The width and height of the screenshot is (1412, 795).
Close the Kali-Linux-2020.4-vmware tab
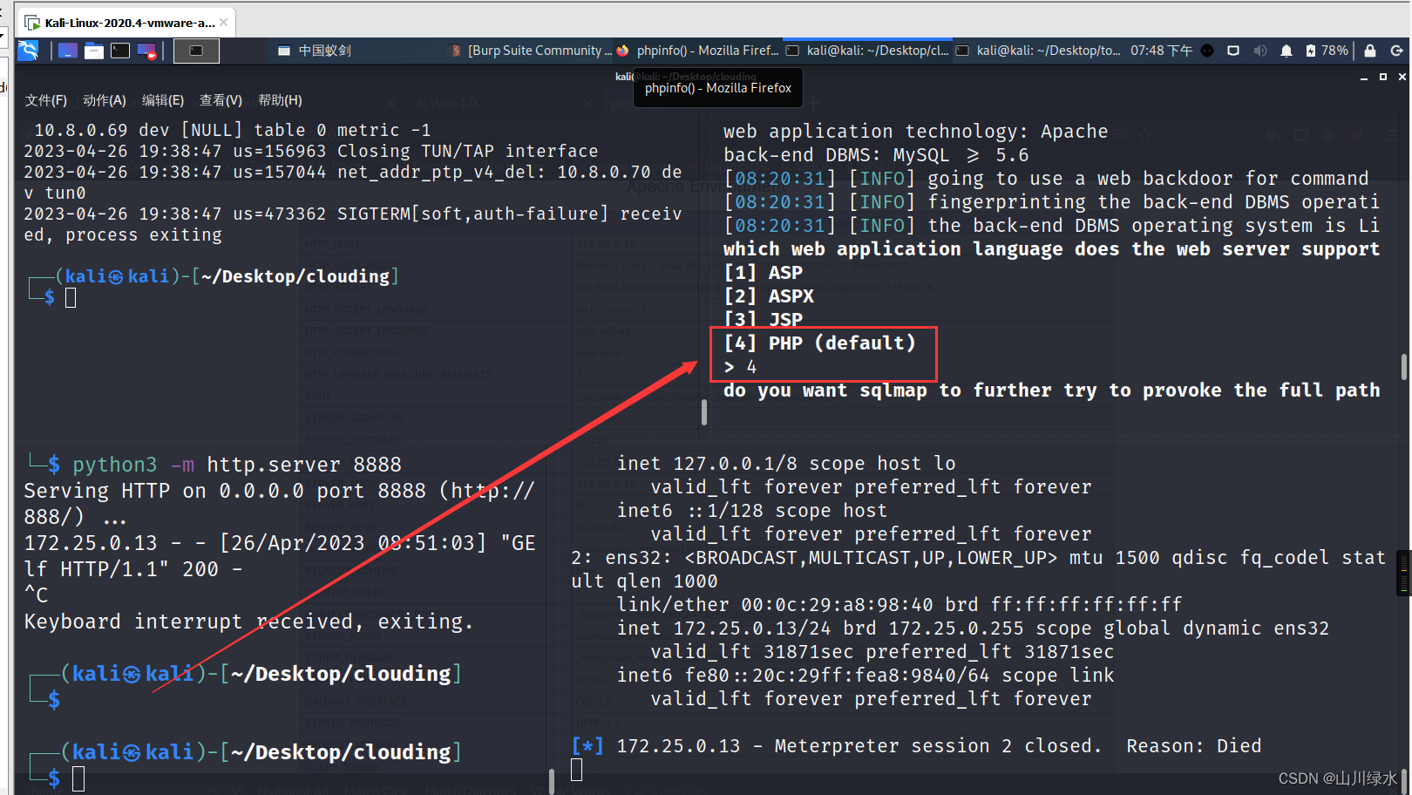tap(224, 23)
